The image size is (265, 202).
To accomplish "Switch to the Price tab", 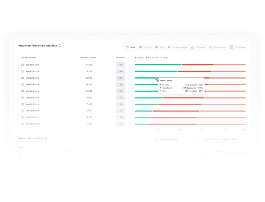I will [x=159, y=47].
